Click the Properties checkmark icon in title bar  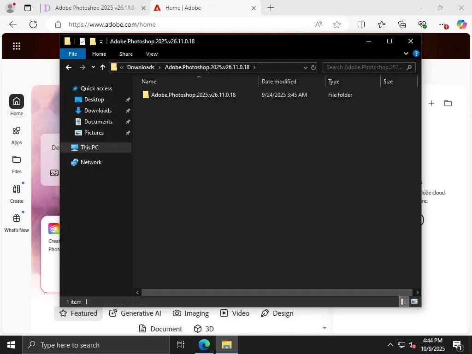82,41
